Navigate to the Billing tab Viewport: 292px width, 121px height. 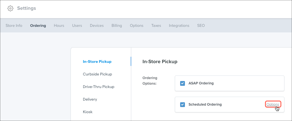tap(117, 26)
